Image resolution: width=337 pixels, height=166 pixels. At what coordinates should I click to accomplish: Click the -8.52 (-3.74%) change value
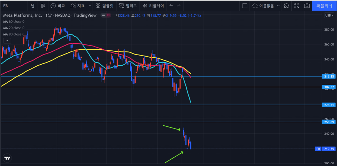pos(189,15)
